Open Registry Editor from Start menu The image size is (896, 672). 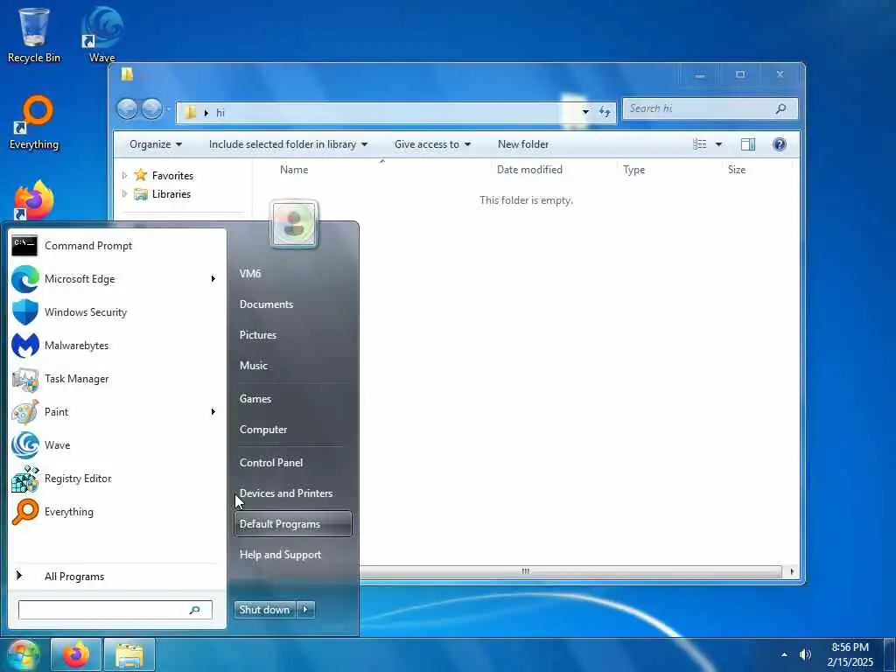click(x=116, y=479)
